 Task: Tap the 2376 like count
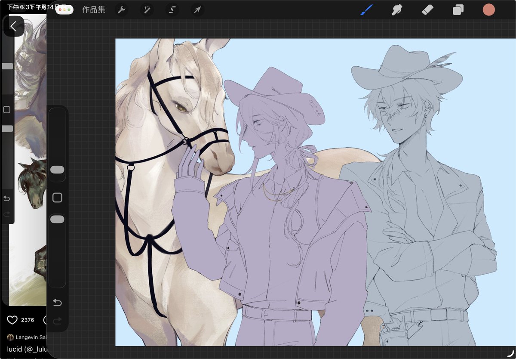(x=28, y=320)
